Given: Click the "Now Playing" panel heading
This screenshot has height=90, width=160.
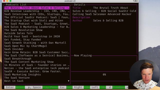Looking at the screenshot, I should tap(83, 55).
